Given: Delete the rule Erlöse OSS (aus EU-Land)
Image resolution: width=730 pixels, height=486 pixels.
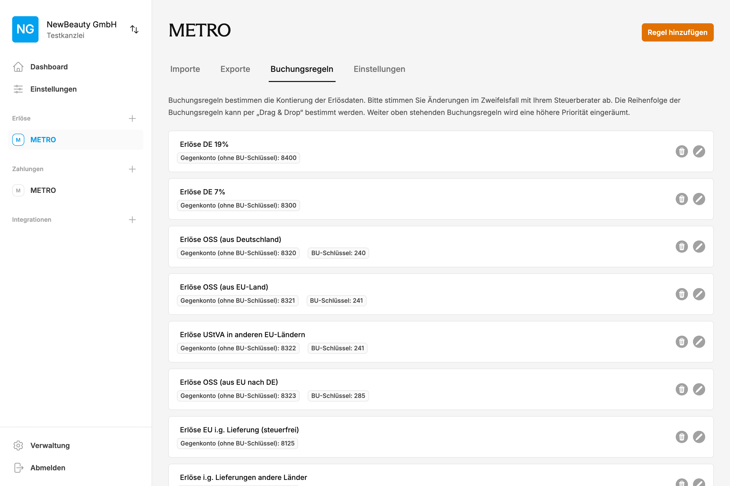Looking at the screenshot, I should click(x=682, y=294).
